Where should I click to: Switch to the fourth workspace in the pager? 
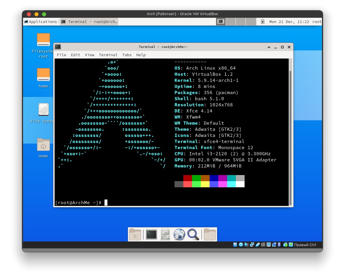pos(251,22)
